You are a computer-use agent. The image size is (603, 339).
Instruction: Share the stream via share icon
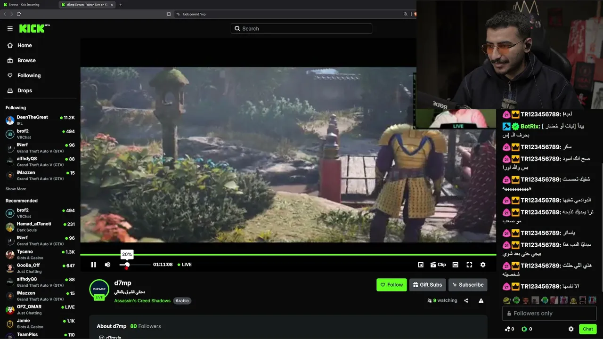[466, 300]
